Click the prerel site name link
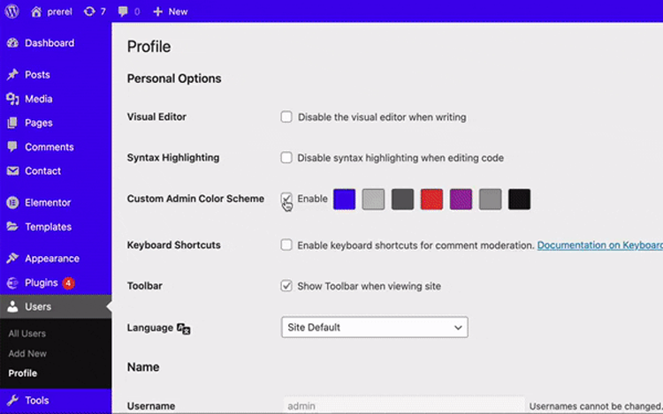663x414 pixels. click(x=59, y=11)
